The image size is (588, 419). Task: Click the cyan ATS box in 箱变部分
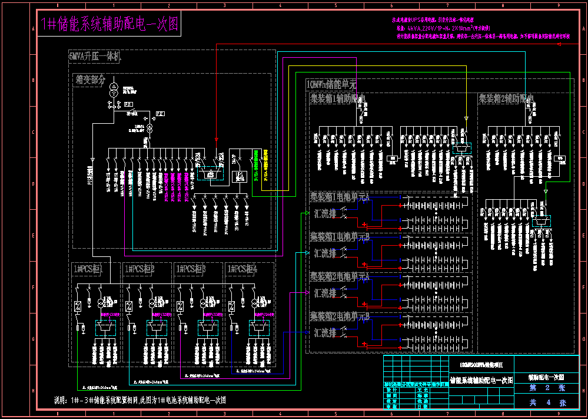[x=210, y=173]
